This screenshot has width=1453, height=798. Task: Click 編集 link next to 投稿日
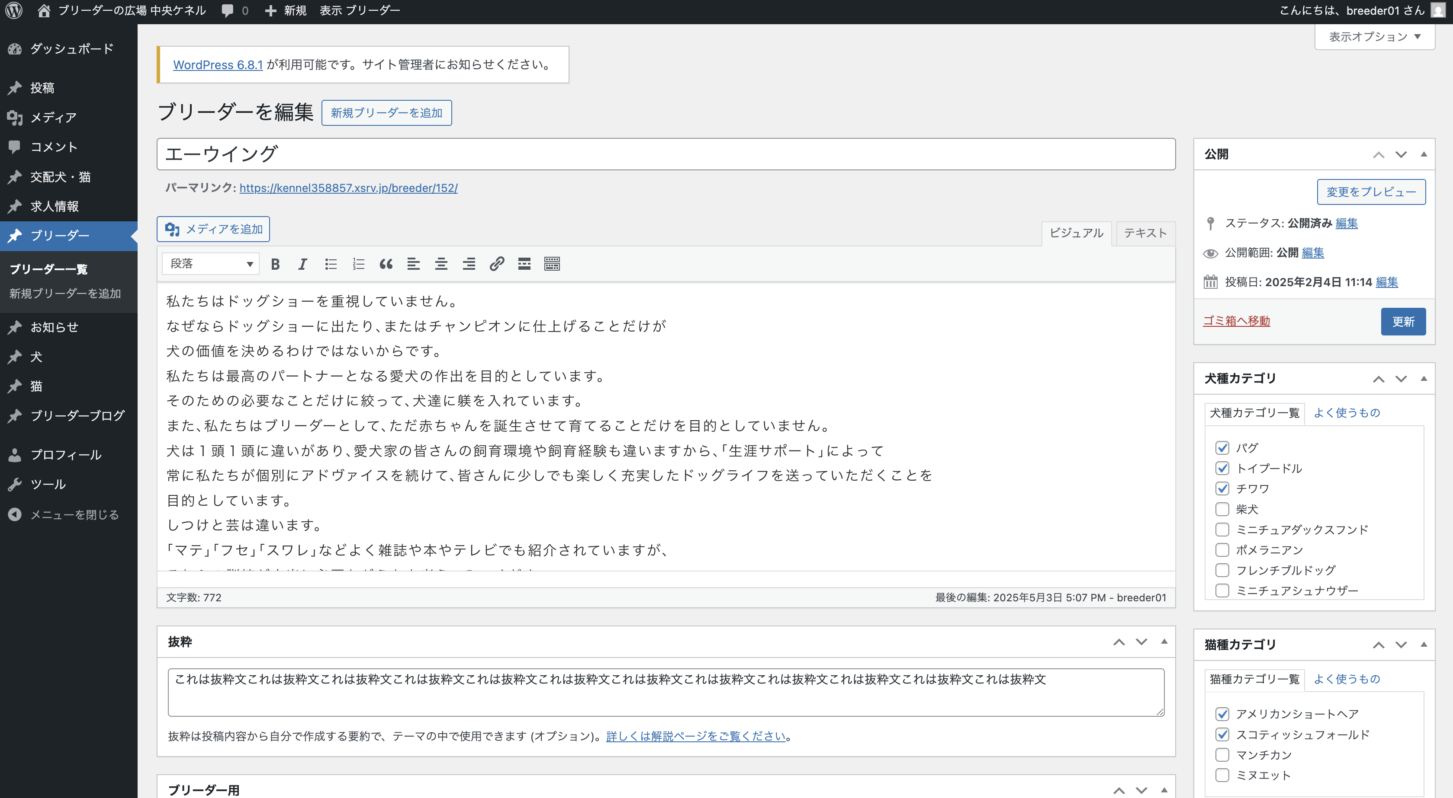pos(1387,282)
